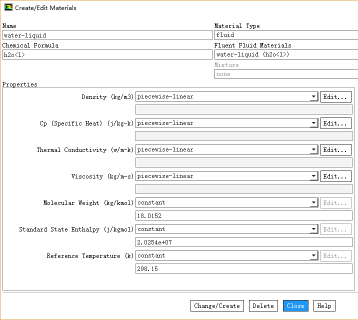Screen dimensions: 358x320
Task: Click the Close button
Action: pyautogui.click(x=295, y=306)
